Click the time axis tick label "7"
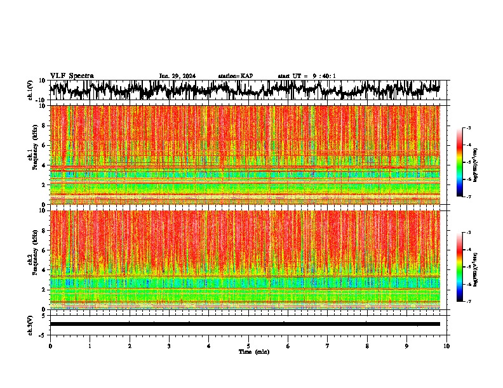The image size is (503, 388). [x=328, y=346]
